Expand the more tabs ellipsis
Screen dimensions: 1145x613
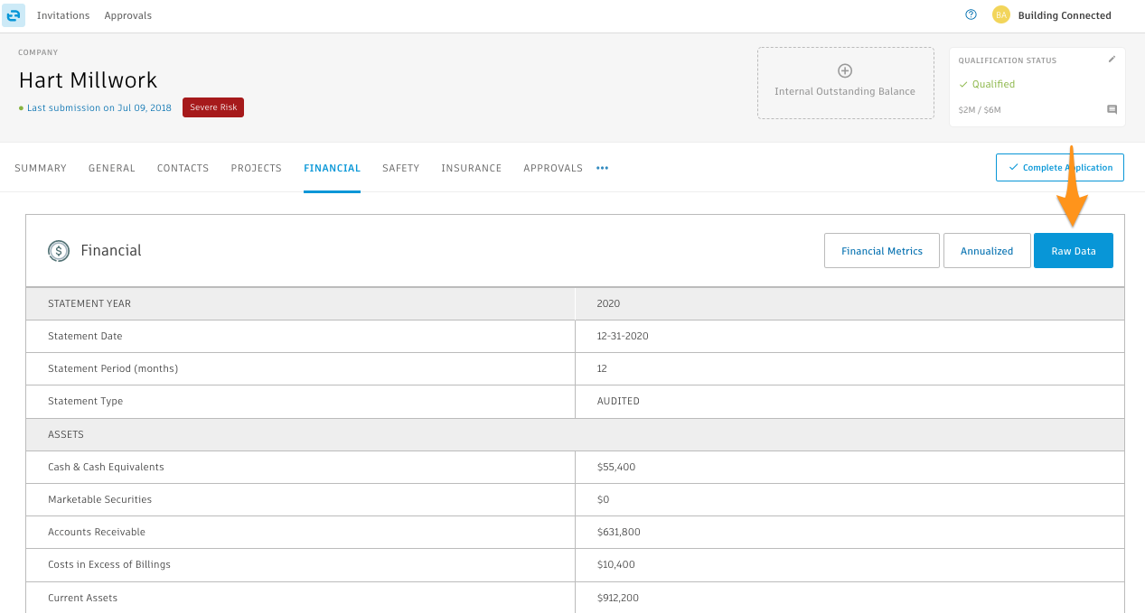(602, 168)
